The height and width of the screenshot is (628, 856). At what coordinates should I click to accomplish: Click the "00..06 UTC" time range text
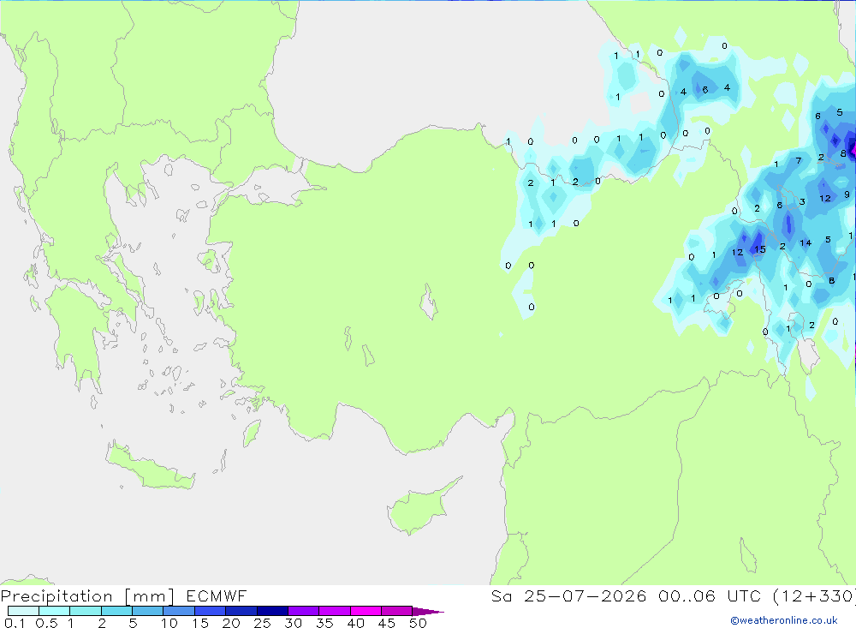pyautogui.click(x=710, y=595)
